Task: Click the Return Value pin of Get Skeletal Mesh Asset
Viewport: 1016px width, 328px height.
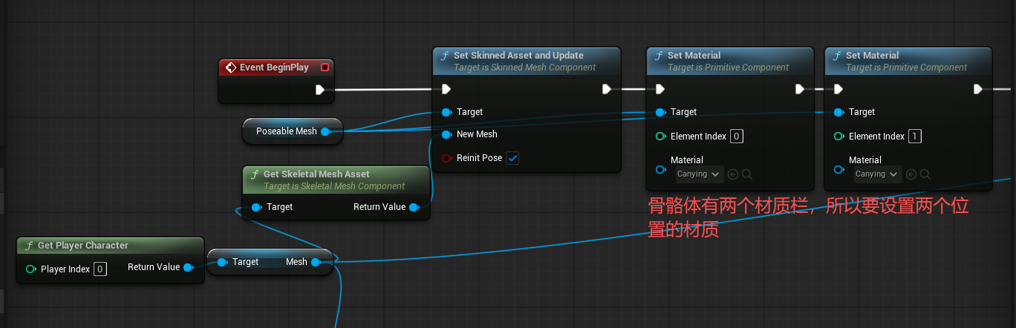Action: coord(414,207)
